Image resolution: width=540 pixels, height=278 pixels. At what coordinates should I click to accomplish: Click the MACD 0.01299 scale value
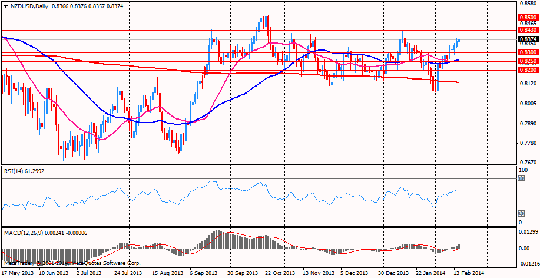coord(528,232)
